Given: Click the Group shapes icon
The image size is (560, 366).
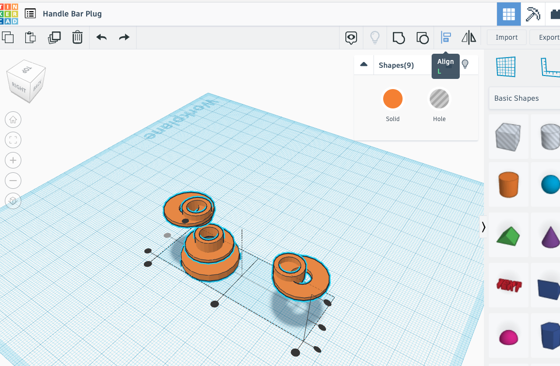Looking at the screenshot, I should [399, 37].
